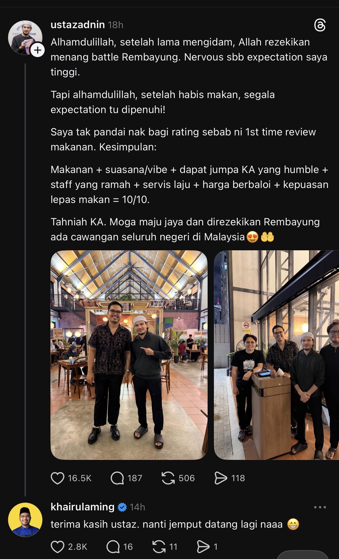This screenshot has height=559, width=339.
Task: Open khairulaming username link
Action: coord(83,507)
